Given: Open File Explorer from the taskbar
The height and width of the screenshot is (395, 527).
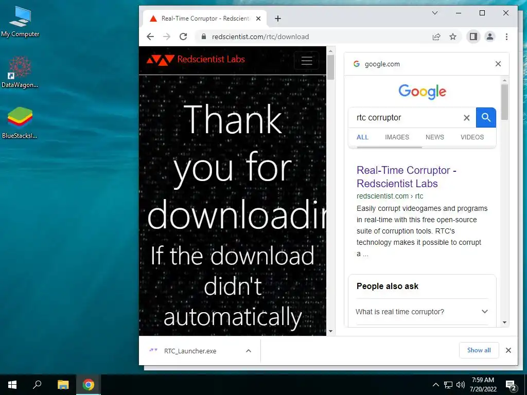Looking at the screenshot, I should [x=63, y=385].
